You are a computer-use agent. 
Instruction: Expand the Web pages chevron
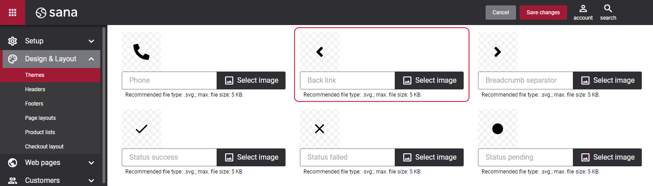(91, 163)
